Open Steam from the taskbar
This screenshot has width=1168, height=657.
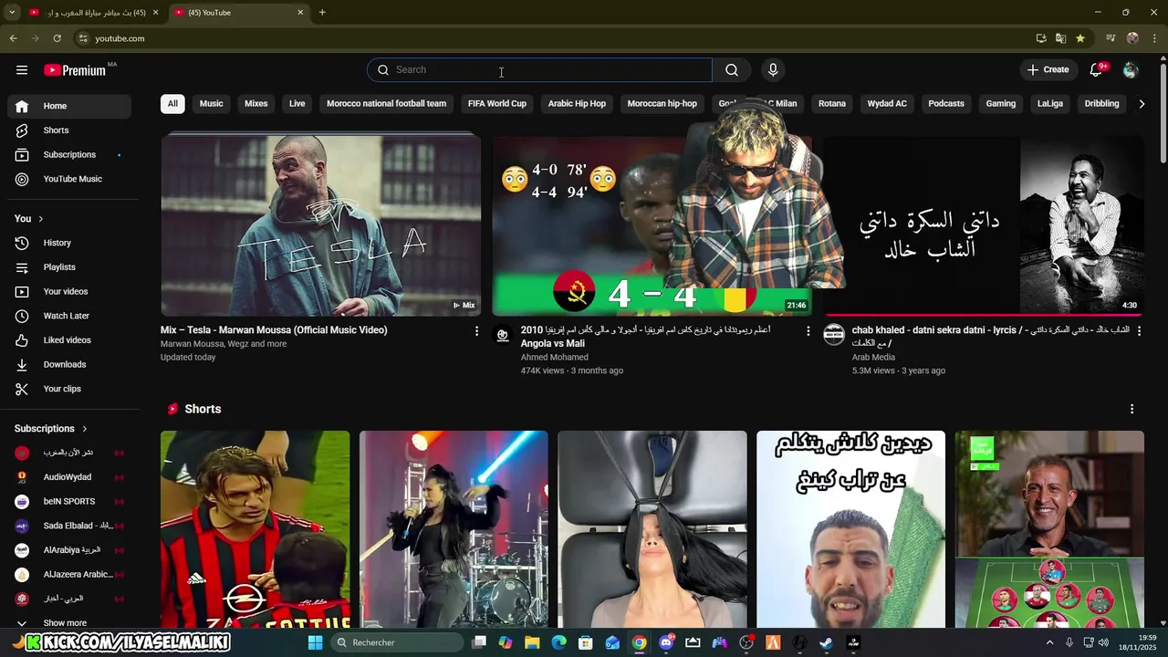(x=826, y=642)
